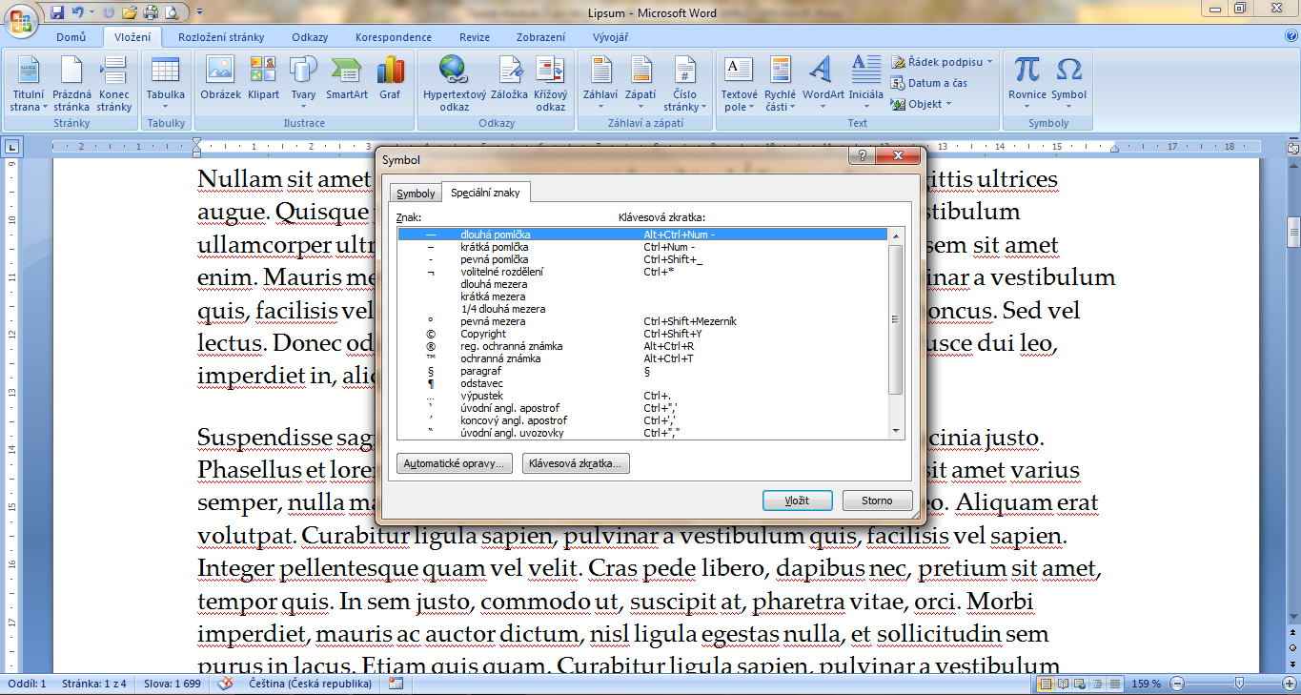Insert a Hypertextový odkaz hyperlink
The image size is (1301, 695).
point(455,84)
